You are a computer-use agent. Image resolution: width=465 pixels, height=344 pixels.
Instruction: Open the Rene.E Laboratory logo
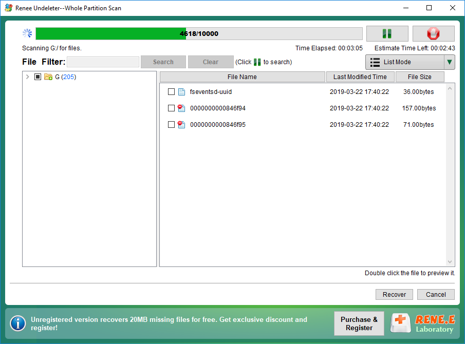pos(423,323)
